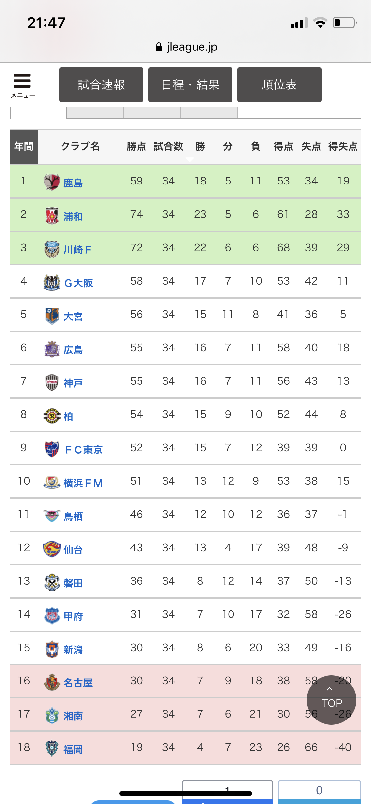371x804 pixels.
Task: Sort standings by 得失点 column
Action: 343,146
